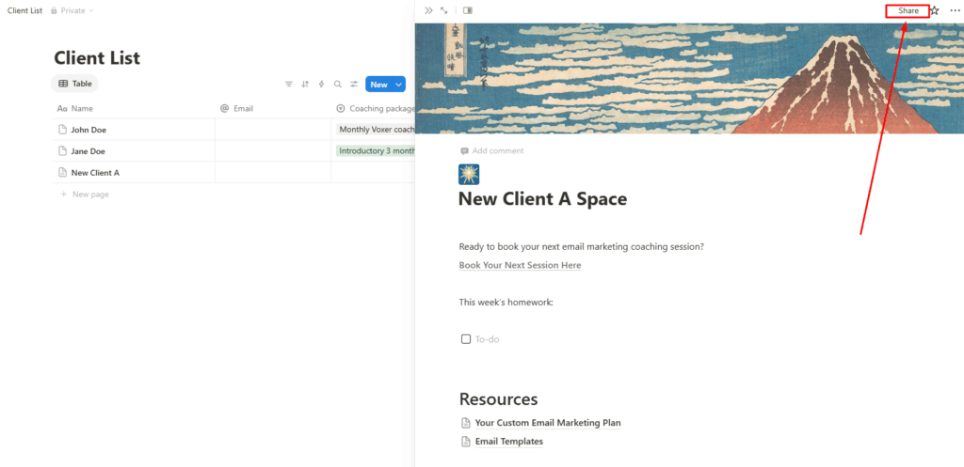The width and height of the screenshot is (964, 467).
Task: Click page icon next to John Doe
Action: [x=61, y=130]
